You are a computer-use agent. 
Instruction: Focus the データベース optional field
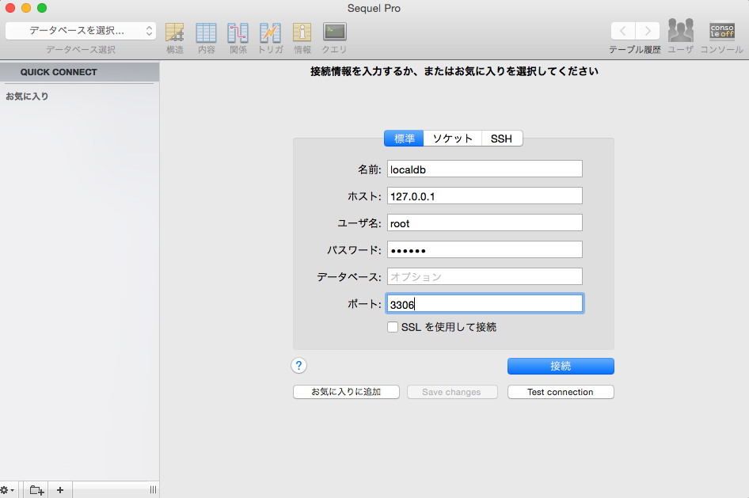pyautogui.click(x=485, y=277)
